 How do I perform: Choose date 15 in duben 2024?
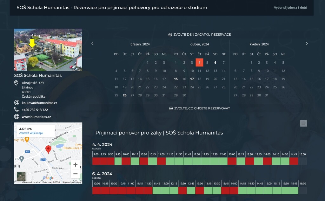coord(176,79)
